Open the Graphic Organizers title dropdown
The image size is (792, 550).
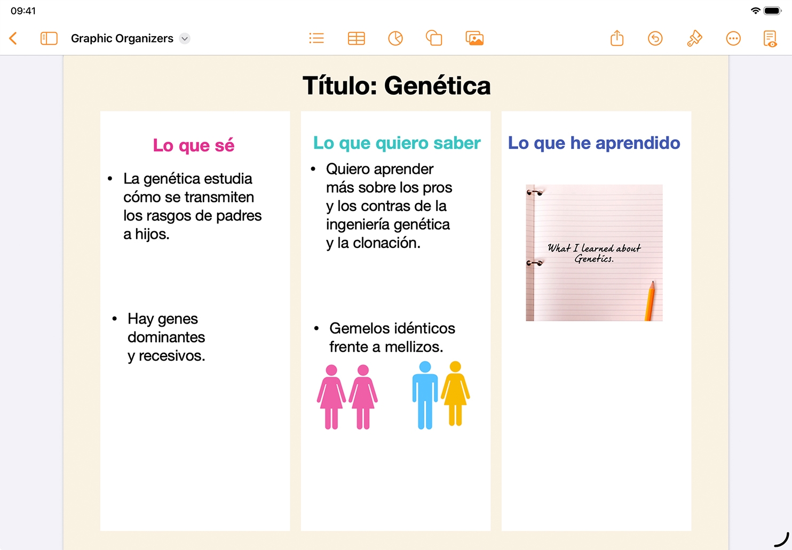pos(184,38)
